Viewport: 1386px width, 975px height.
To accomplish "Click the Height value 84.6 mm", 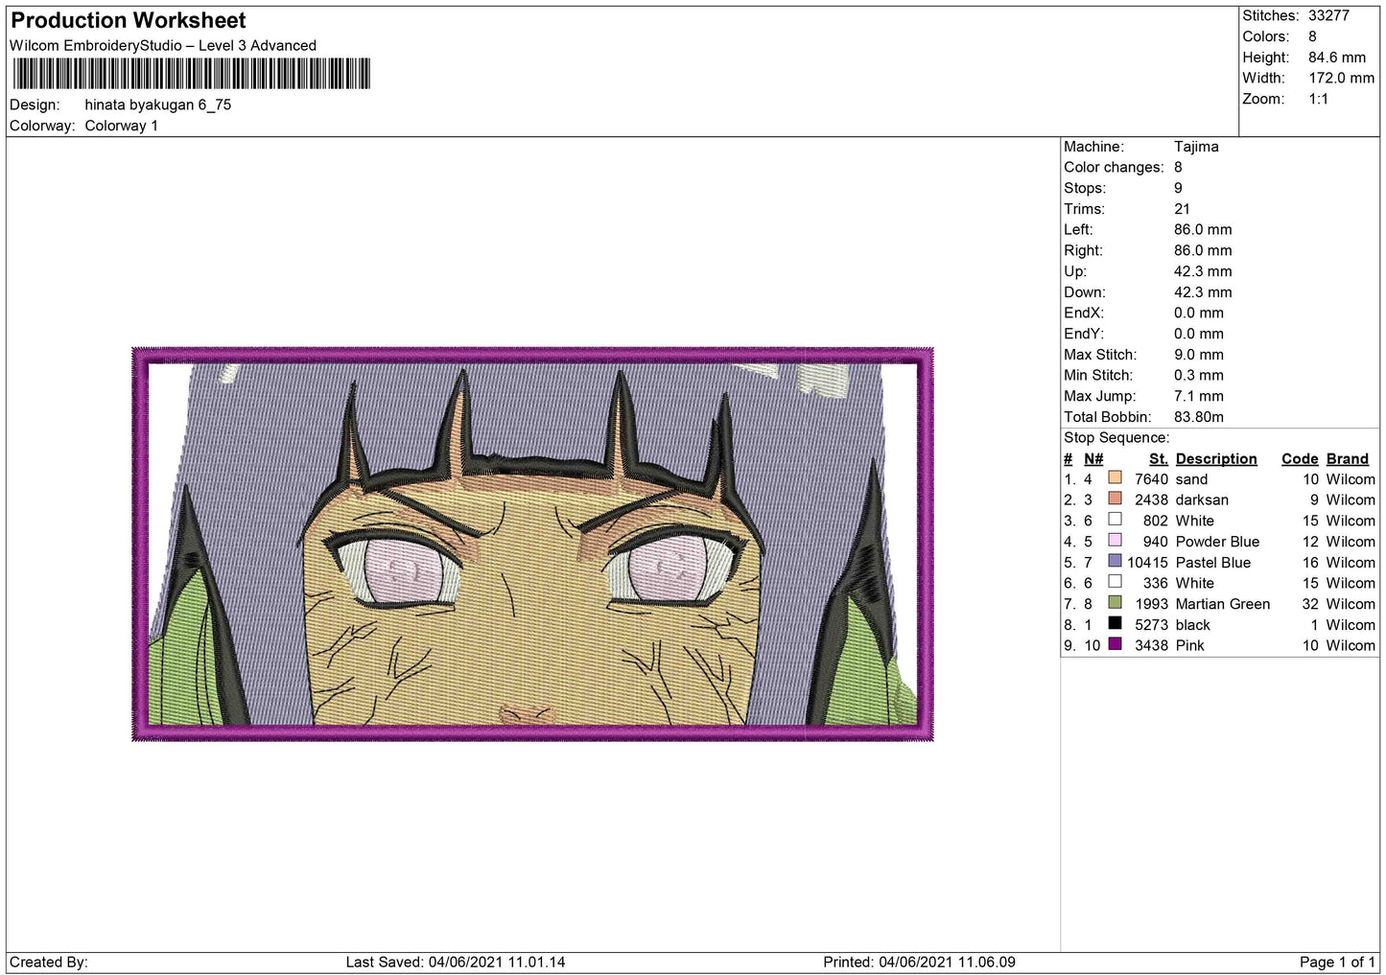I will click(x=1337, y=58).
